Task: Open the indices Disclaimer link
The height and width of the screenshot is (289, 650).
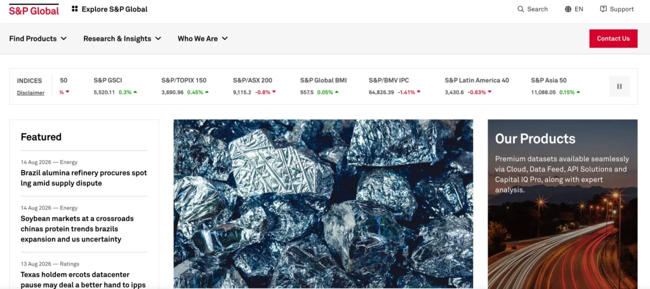Action: (x=30, y=93)
